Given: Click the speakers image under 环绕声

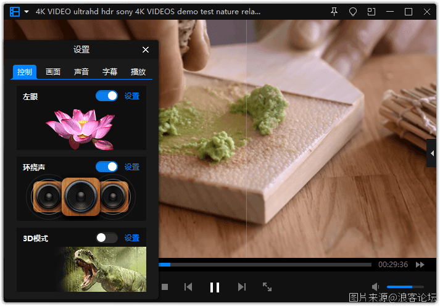Looking at the screenshot, I should (x=81, y=196).
